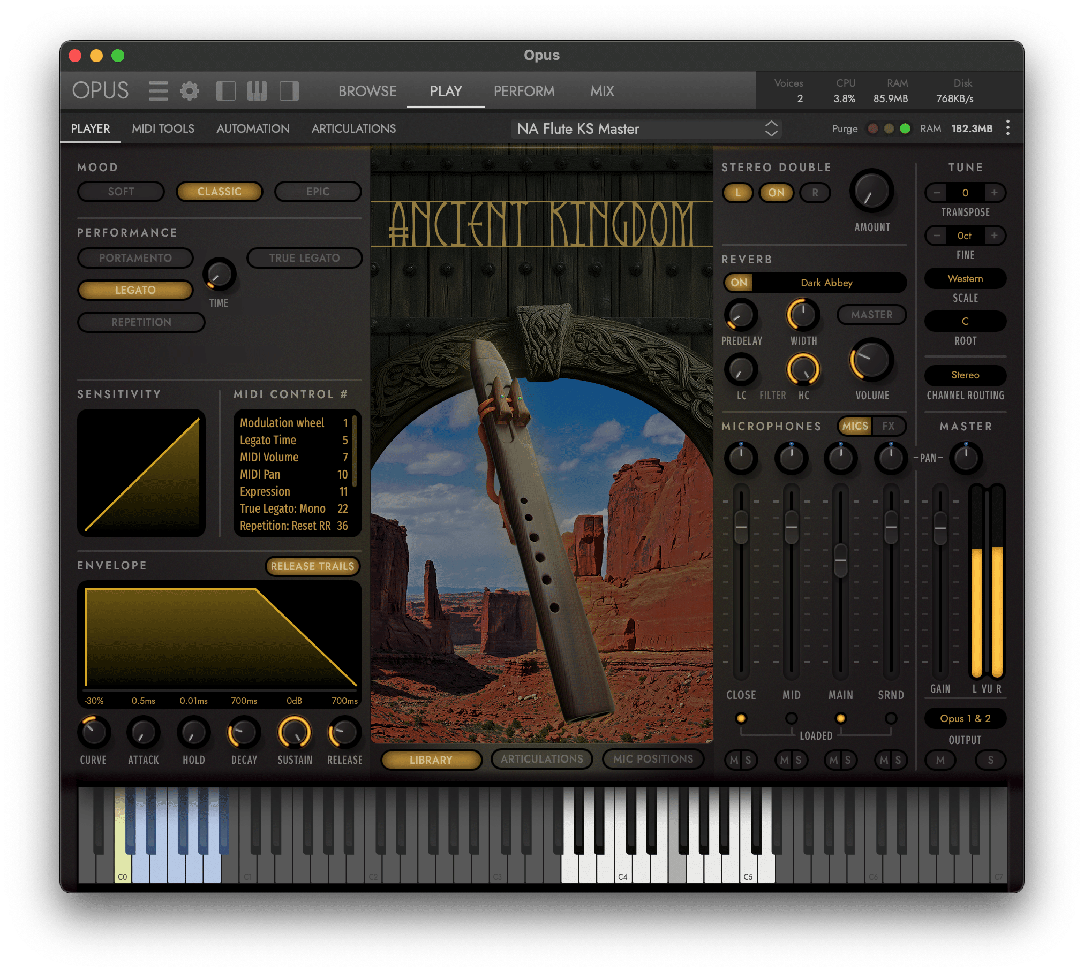Click the envelope Attack knob

click(144, 732)
